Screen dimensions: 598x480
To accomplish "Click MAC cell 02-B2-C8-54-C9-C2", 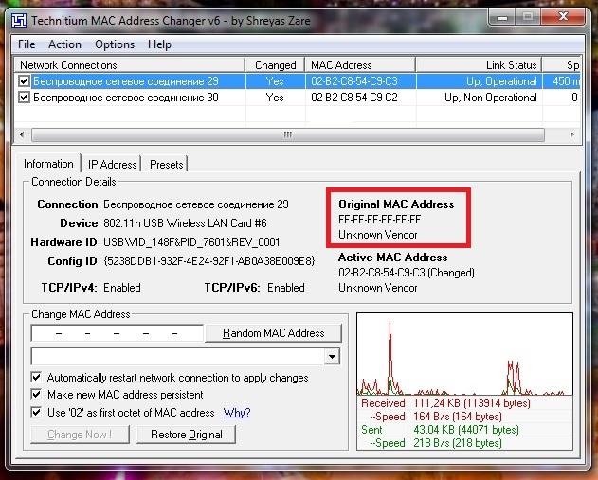I will 354,98.
